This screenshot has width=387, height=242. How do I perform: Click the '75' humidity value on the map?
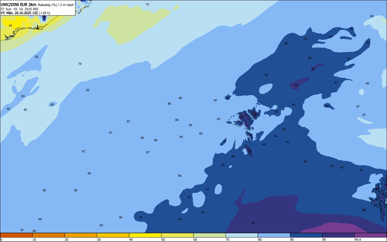[x=147, y=5]
